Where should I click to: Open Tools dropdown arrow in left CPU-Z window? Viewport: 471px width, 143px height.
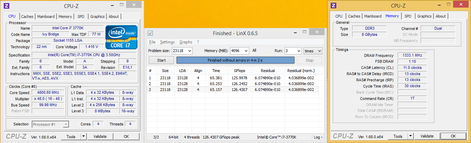pos(84,136)
